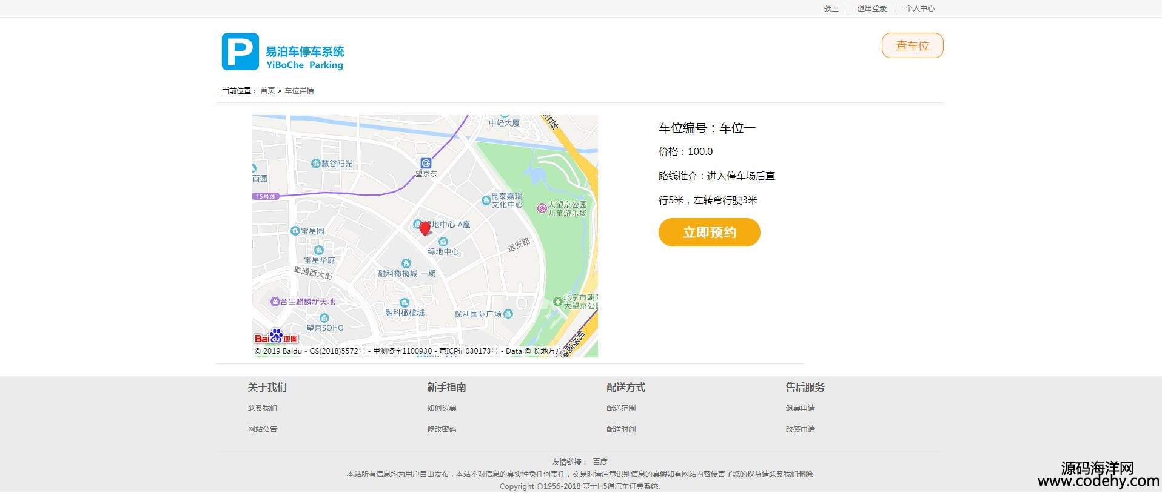Click the 百度 friendly link
Screen dimensions: 1162x493
(600, 462)
